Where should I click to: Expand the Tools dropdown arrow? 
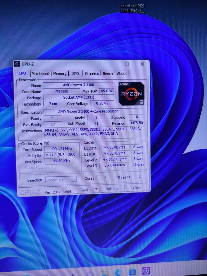pyautogui.click(x=96, y=189)
